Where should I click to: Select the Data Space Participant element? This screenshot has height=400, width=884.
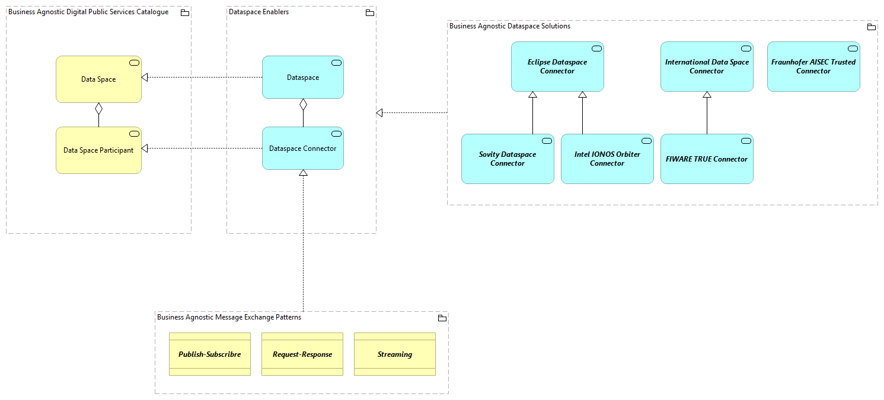98,150
